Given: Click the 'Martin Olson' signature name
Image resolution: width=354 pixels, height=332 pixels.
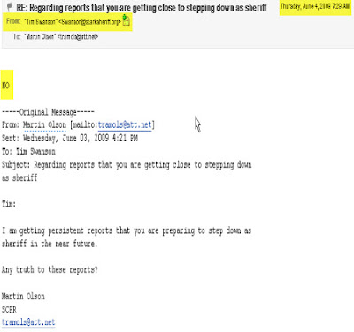Looking at the screenshot, I should click(x=23, y=296).
